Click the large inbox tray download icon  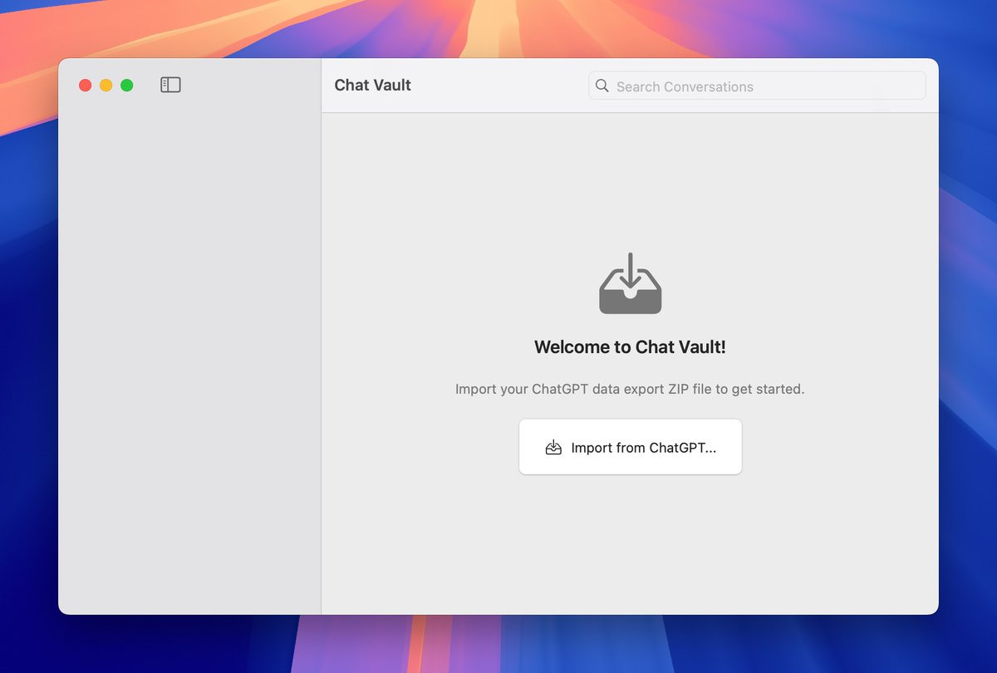pyautogui.click(x=631, y=283)
